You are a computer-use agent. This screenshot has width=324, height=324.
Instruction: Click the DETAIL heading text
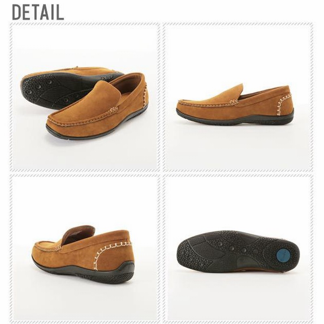(38, 12)
